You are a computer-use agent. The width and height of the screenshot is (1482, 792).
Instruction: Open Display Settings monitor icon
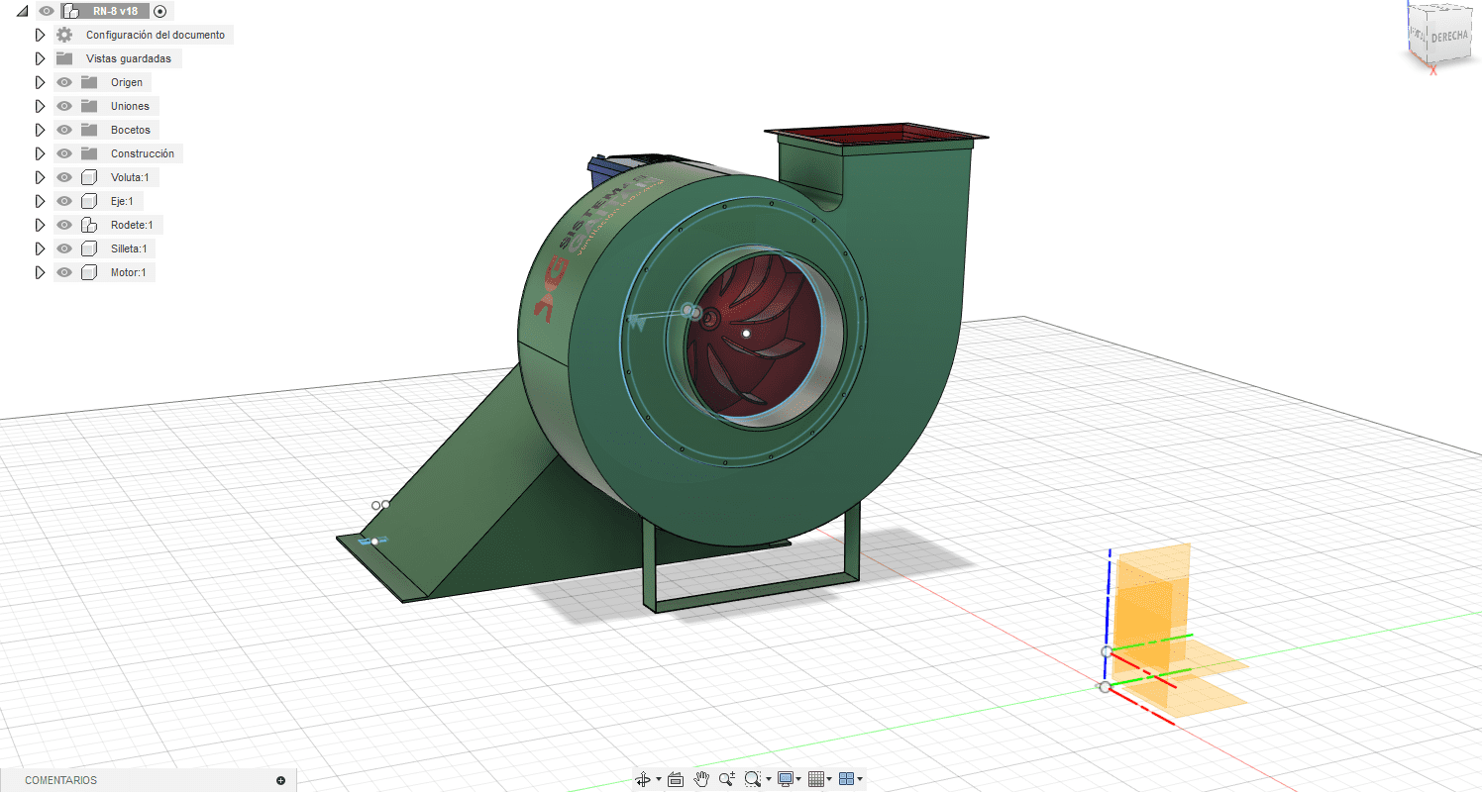point(786,779)
